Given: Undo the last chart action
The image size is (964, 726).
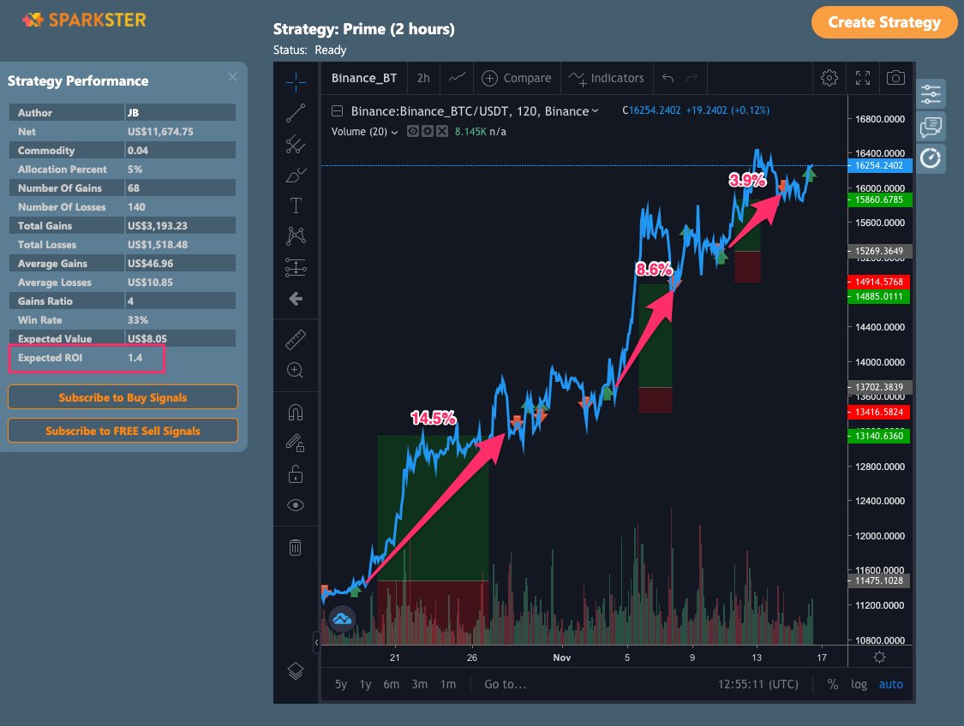Looking at the screenshot, I should (668, 78).
